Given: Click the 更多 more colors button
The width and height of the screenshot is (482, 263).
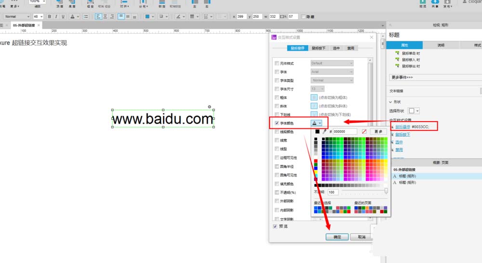Looking at the screenshot, I should click(x=378, y=132).
